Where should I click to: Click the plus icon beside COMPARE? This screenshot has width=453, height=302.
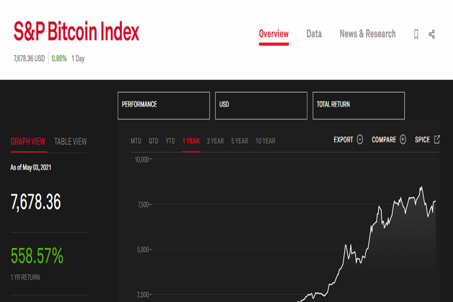(403, 139)
